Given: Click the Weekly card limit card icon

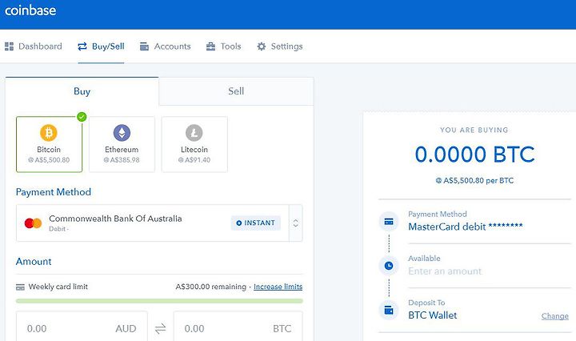Looking at the screenshot, I should pos(20,287).
